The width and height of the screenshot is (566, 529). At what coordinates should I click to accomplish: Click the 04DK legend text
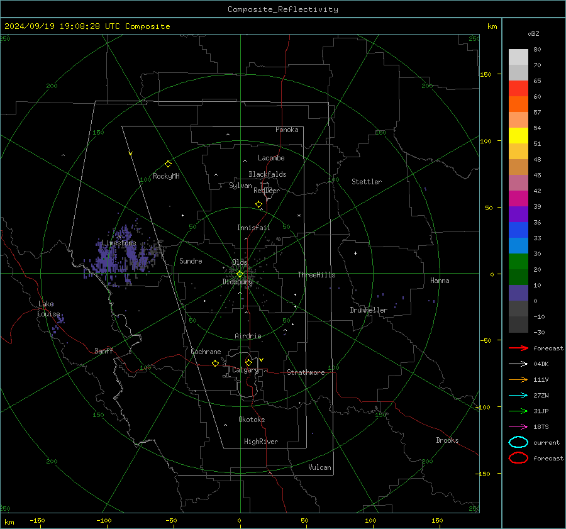pos(541,364)
